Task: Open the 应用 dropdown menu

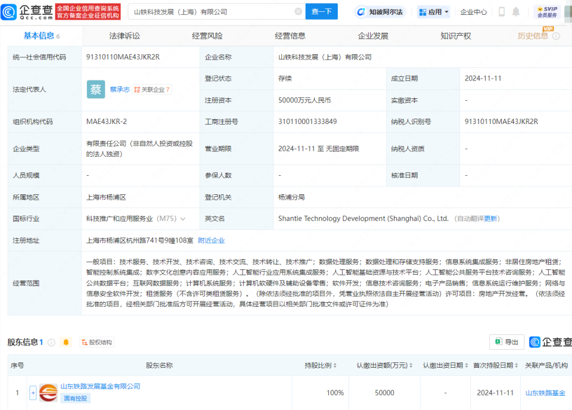Action: pos(434,12)
